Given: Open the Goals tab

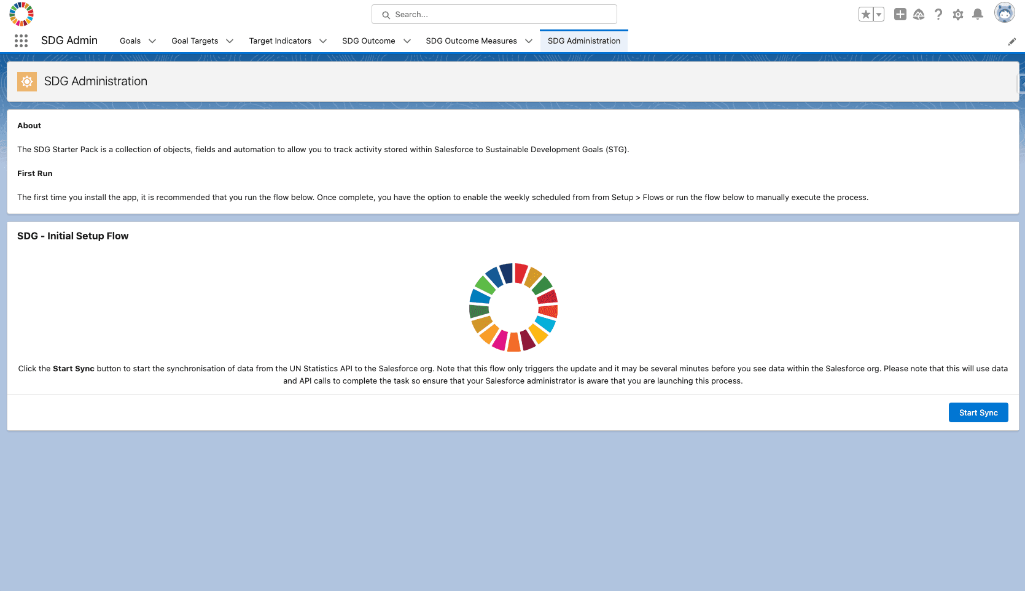Looking at the screenshot, I should (130, 41).
